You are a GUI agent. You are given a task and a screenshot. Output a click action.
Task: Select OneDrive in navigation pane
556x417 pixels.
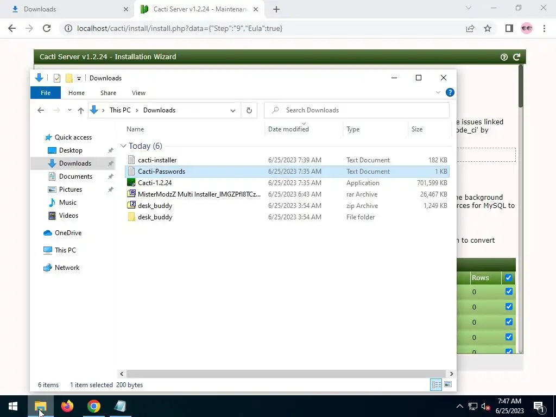(68, 233)
